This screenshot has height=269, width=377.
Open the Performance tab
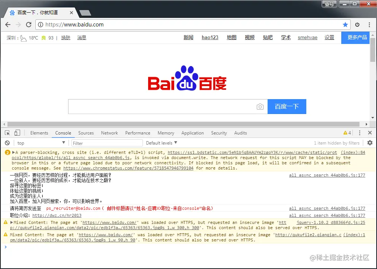pyautogui.click(x=138, y=133)
